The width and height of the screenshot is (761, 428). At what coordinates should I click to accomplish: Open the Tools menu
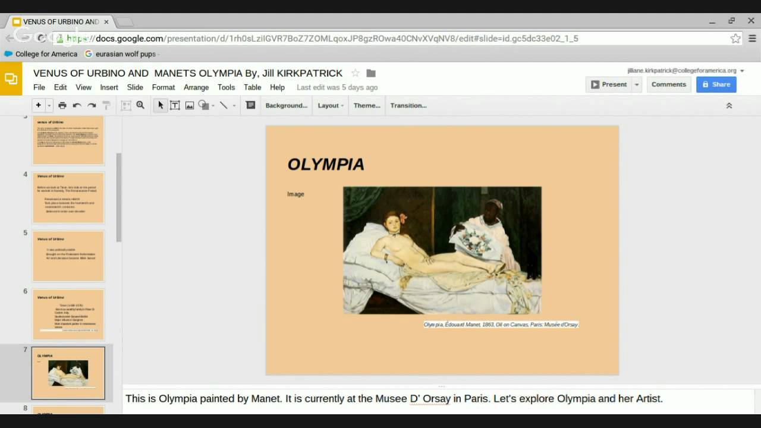[227, 87]
